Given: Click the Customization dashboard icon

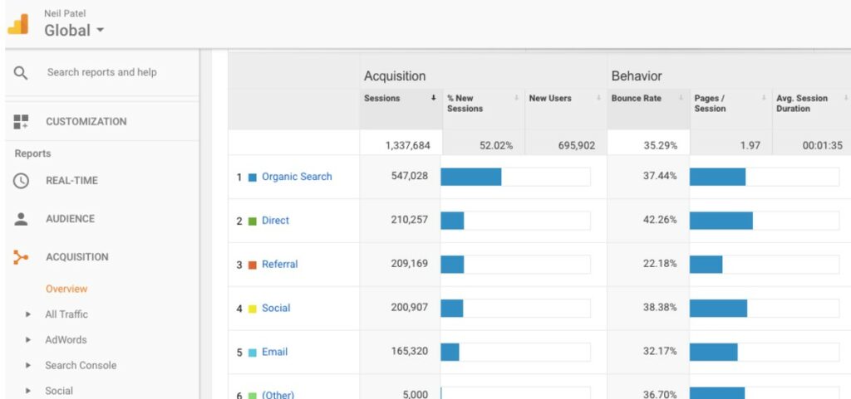Looking at the screenshot, I should click(22, 122).
